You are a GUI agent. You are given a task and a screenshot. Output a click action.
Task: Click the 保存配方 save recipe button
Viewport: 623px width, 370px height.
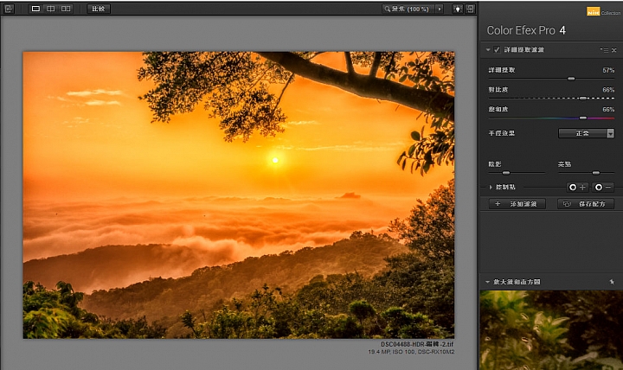pos(586,204)
